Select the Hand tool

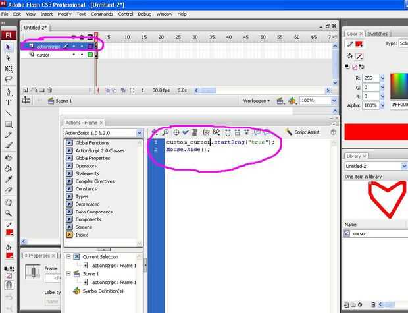click(9, 202)
